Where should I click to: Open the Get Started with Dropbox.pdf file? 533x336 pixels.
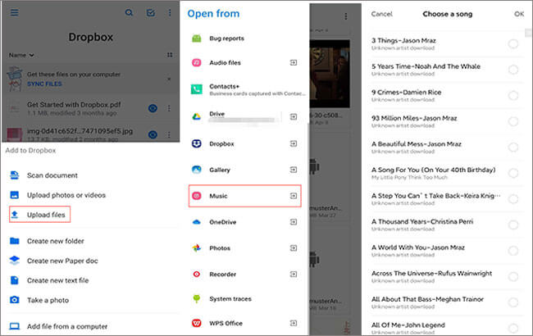coord(74,105)
